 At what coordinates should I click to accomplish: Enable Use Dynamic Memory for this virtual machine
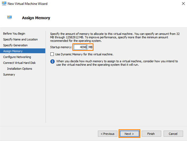click(52, 54)
